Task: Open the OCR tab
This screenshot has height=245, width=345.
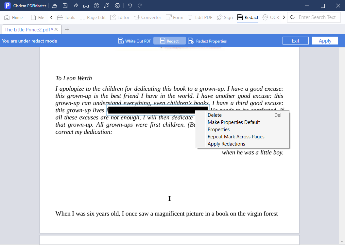Action: pos(271,17)
